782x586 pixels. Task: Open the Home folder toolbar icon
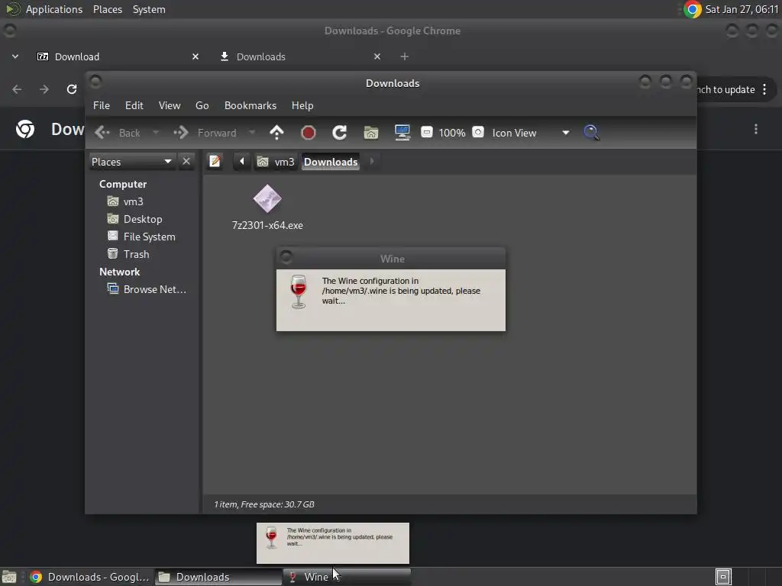tap(371, 133)
